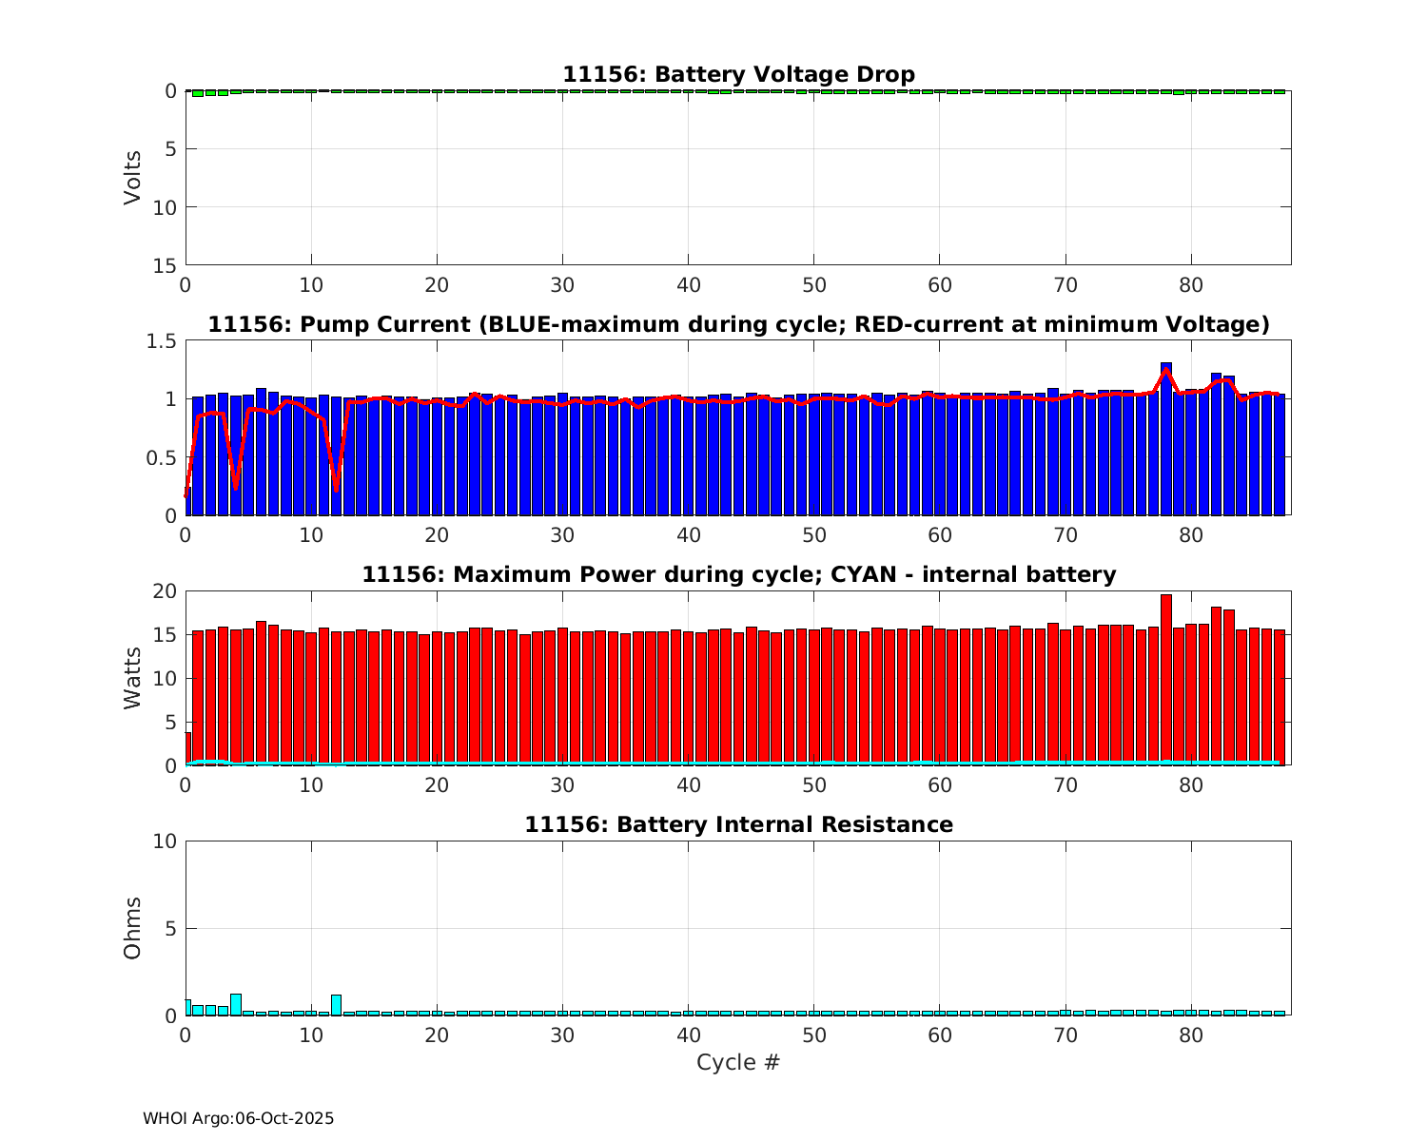Select the Pump Current chart title
This screenshot has width=1427, height=1141.
[738, 325]
